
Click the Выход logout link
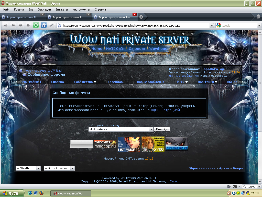(232, 82)
